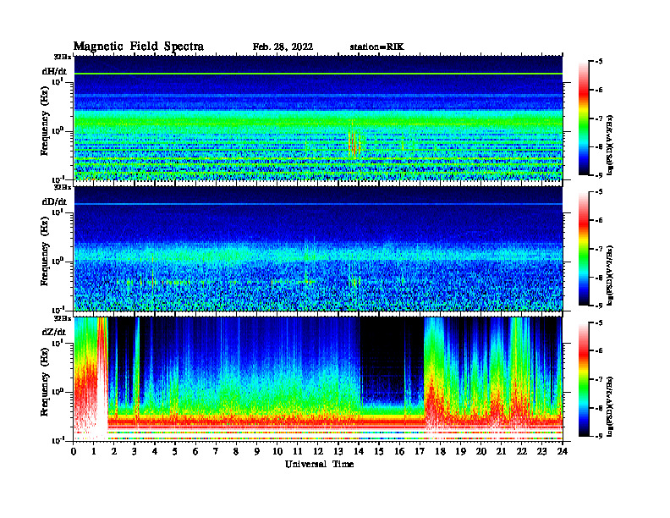Image resolution: width=670 pixels, height=518 pixels.
Task: Click the color scale bar beside dH/dt panel
Action: point(584,118)
